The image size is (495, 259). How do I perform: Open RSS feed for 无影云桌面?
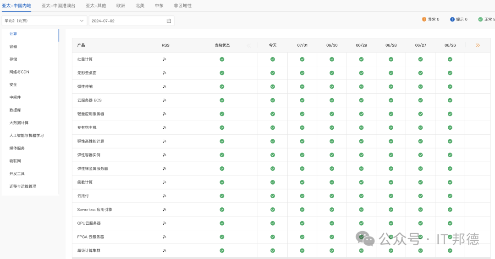click(x=164, y=73)
